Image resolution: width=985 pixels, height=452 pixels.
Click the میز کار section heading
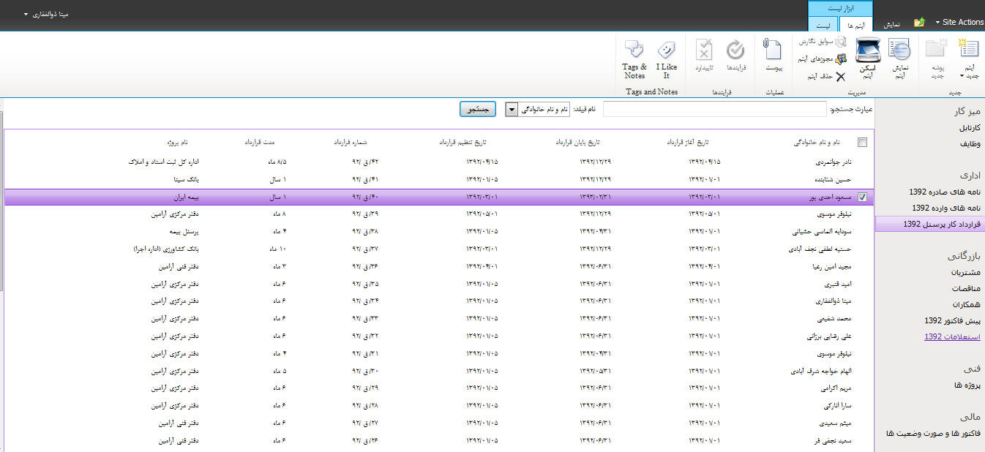coord(966,112)
